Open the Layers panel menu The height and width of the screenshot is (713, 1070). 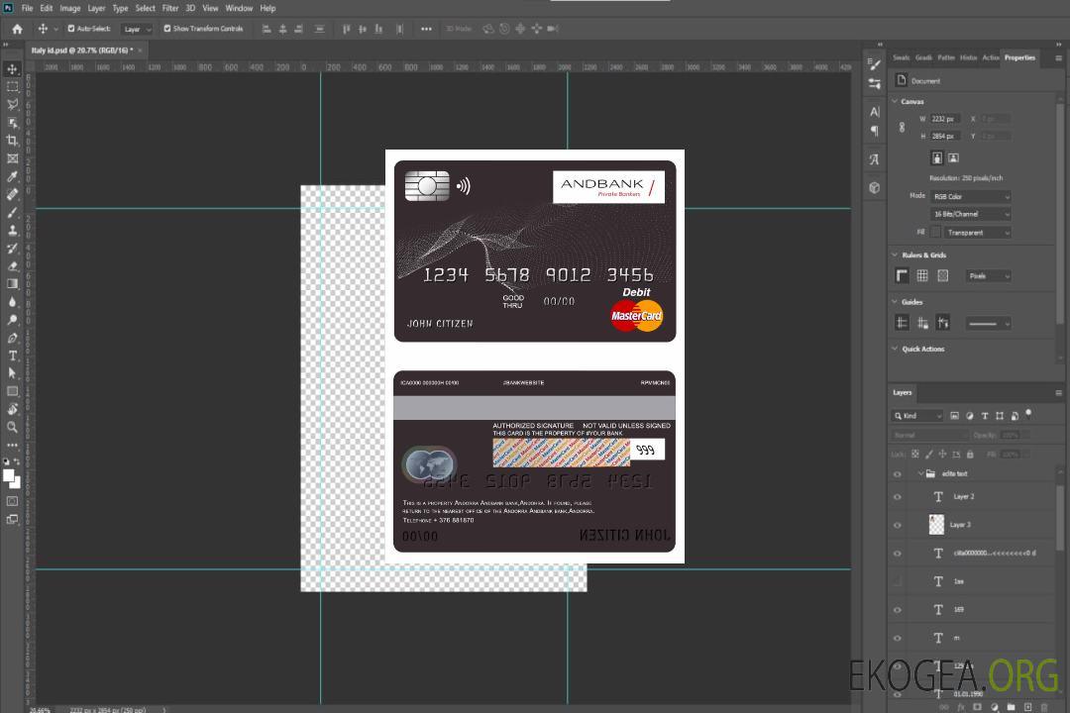point(1058,393)
